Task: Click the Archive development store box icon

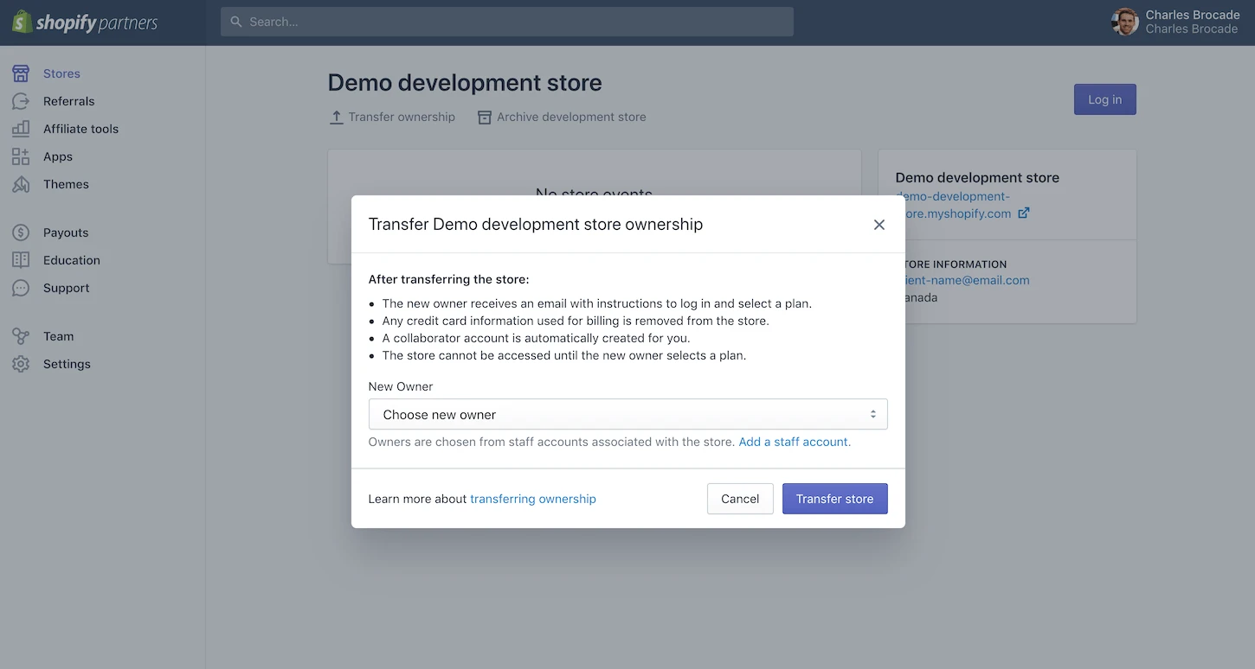Action: pyautogui.click(x=485, y=117)
